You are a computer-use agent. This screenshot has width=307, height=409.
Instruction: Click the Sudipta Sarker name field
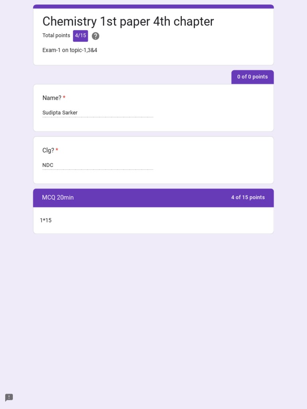pos(98,113)
